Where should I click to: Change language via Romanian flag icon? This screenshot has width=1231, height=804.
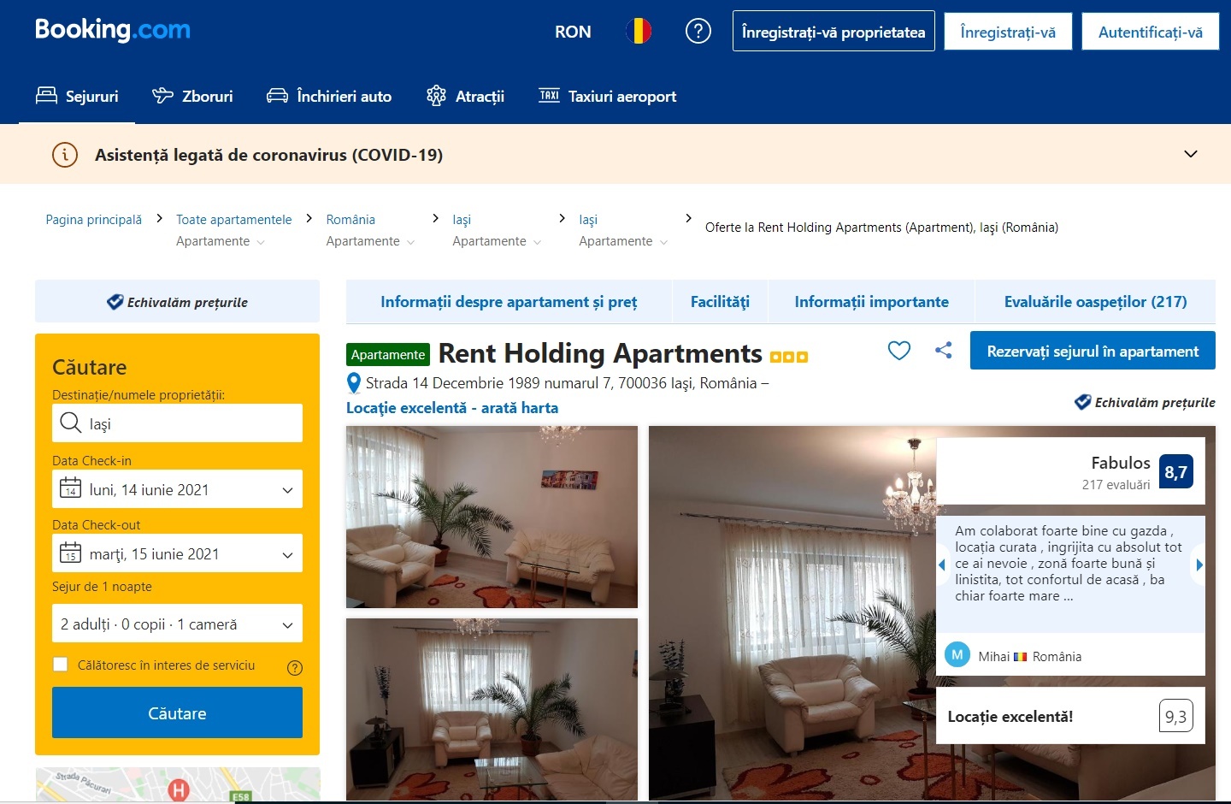639,32
